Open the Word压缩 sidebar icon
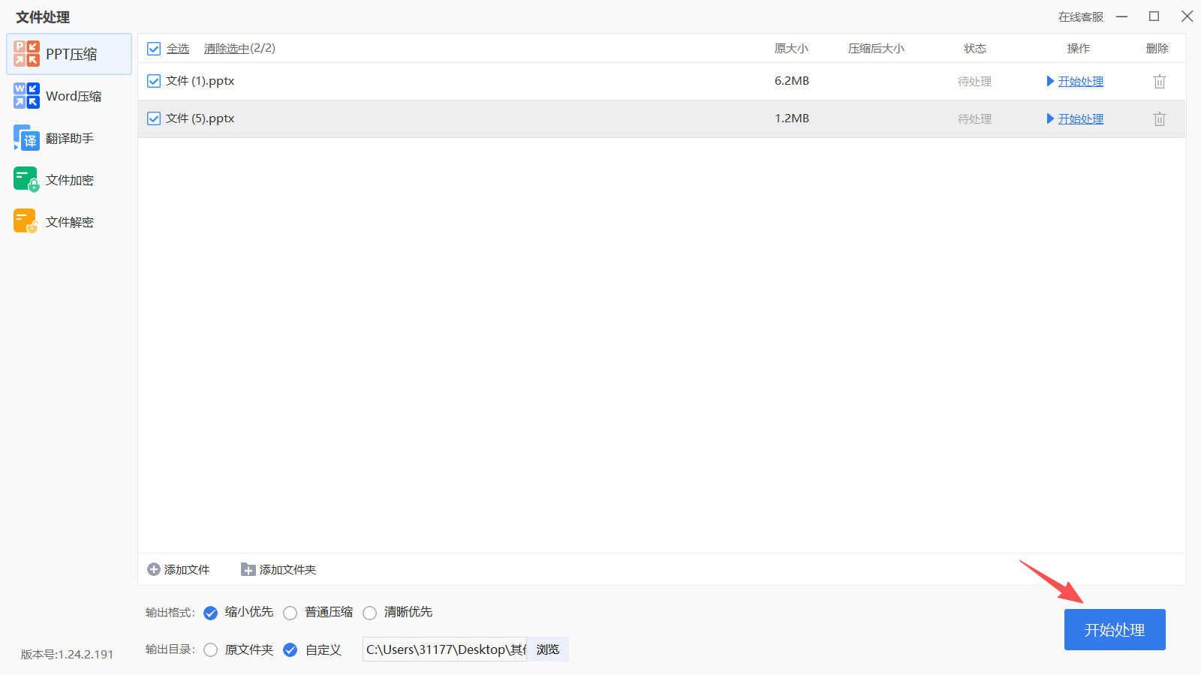 26,96
